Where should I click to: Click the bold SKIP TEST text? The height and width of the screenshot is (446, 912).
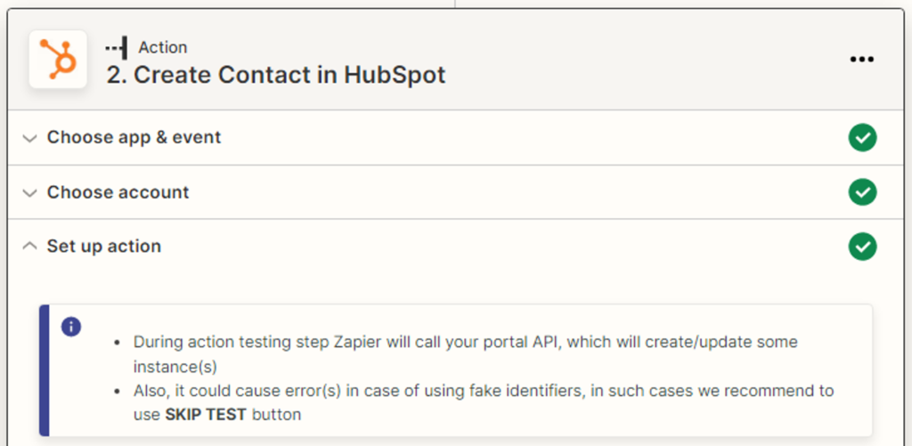(207, 414)
